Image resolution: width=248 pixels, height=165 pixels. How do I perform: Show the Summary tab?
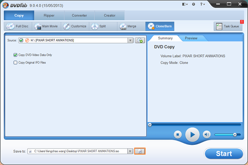point(165,38)
